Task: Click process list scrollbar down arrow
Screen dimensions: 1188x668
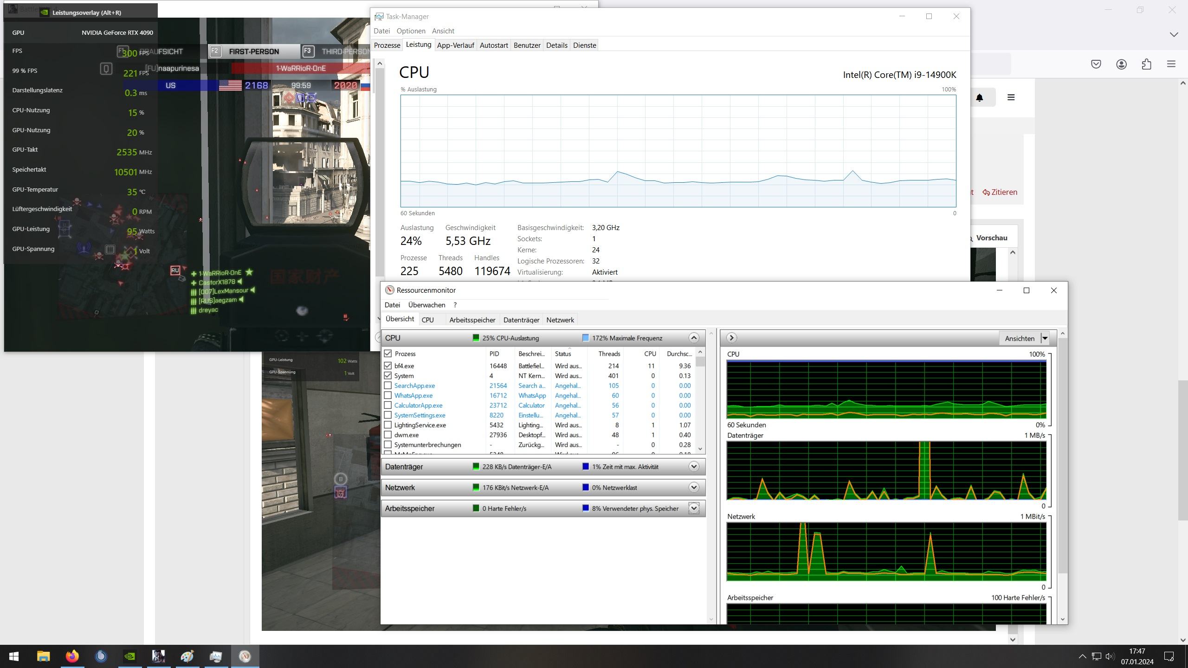Action: pyautogui.click(x=700, y=449)
